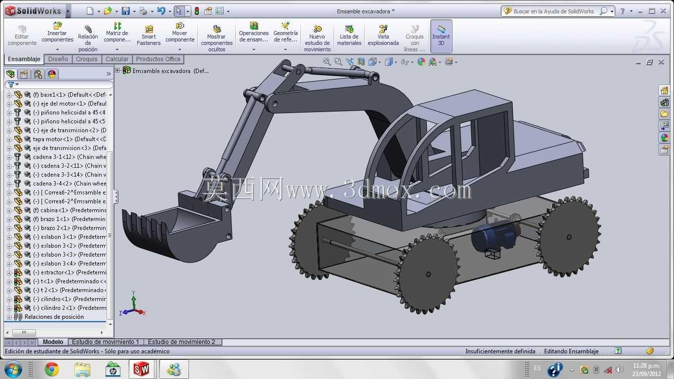674x379 pixels.
Task: Expand Emsamble excavadora flyout tree
Action: pyautogui.click(x=118, y=71)
